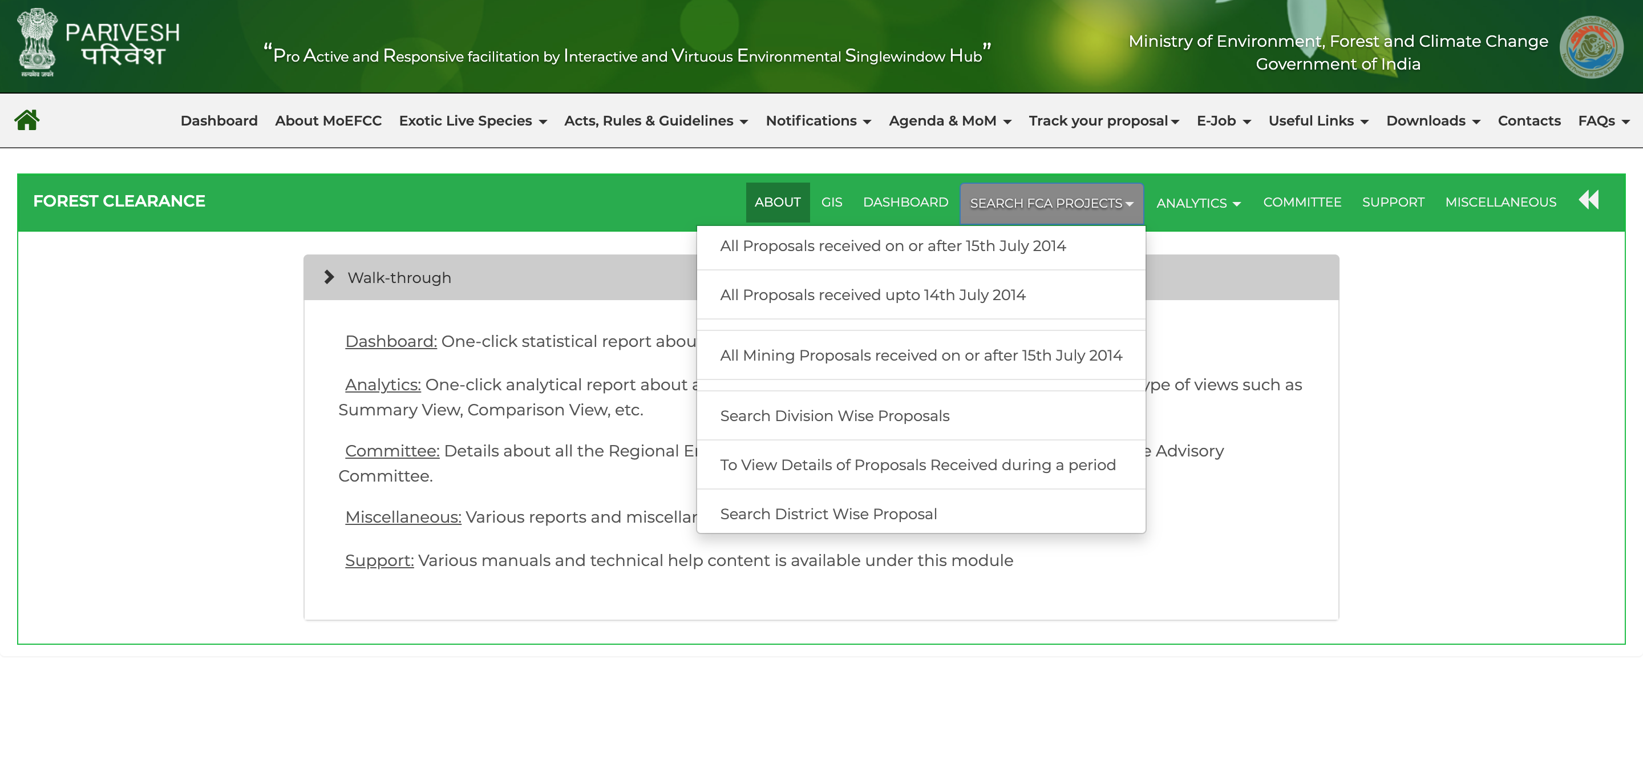Switch to the GIS tab
This screenshot has height=776, width=1643.
pyautogui.click(x=831, y=203)
